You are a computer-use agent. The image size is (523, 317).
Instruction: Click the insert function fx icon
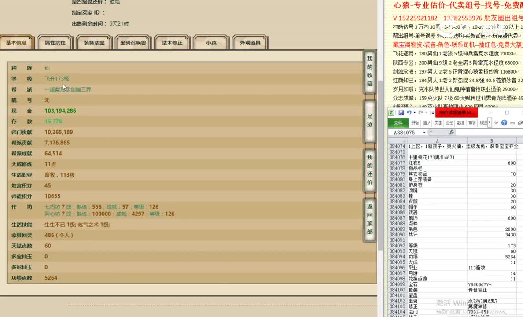(x=451, y=133)
